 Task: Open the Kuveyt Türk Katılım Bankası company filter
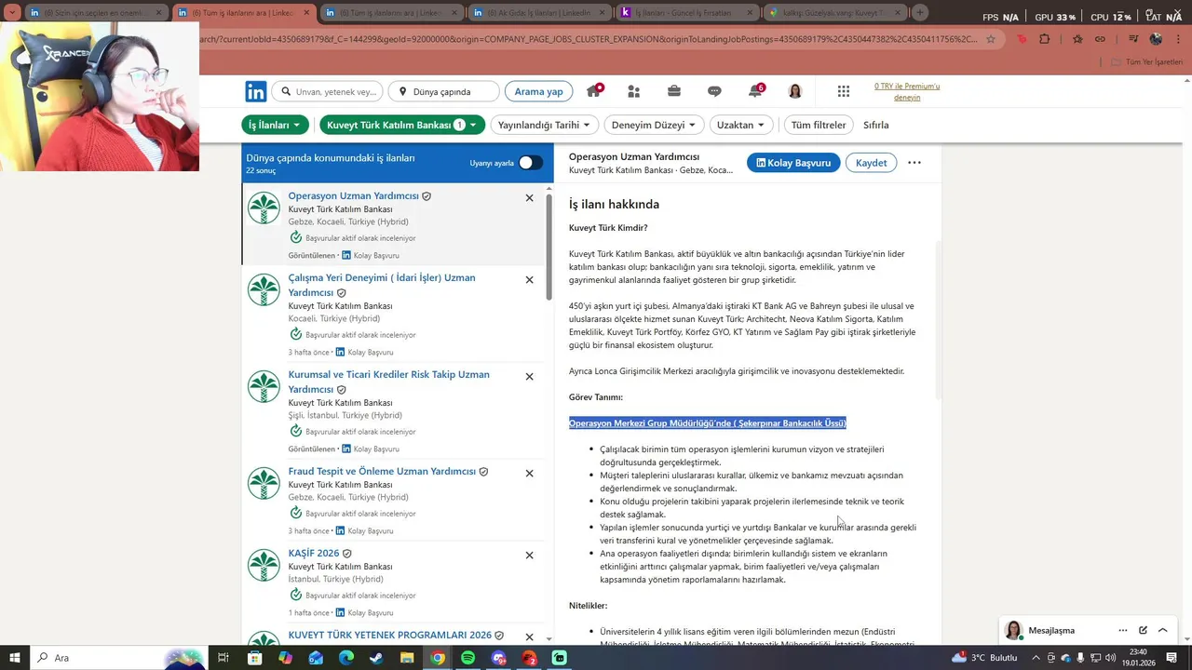point(400,125)
